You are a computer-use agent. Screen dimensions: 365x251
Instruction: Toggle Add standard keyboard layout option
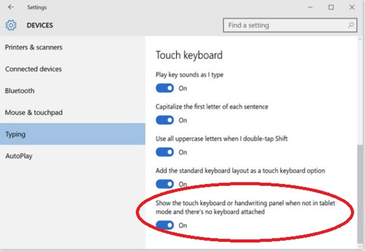165,184
